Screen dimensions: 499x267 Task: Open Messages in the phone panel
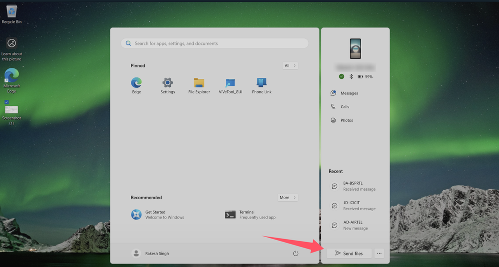pyautogui.click(x=345, y=93)
